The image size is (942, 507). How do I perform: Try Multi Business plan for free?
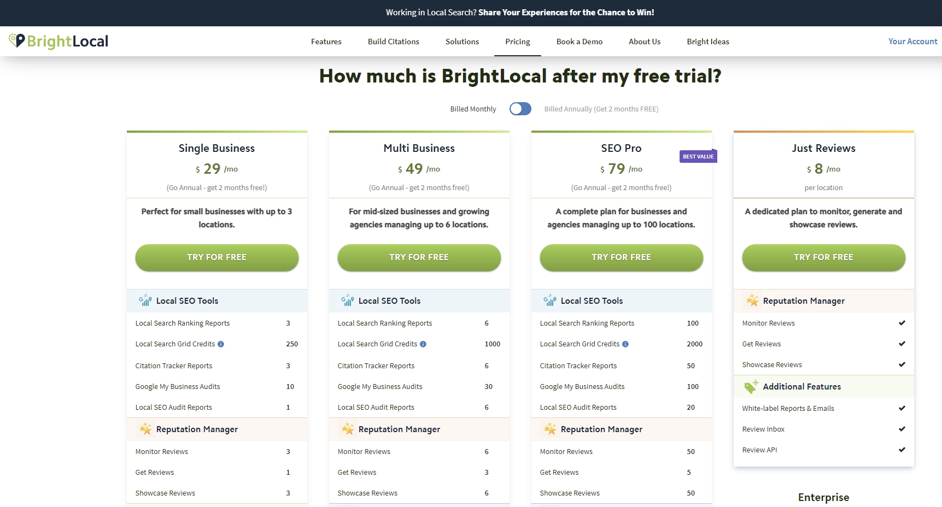coord(419,257)
